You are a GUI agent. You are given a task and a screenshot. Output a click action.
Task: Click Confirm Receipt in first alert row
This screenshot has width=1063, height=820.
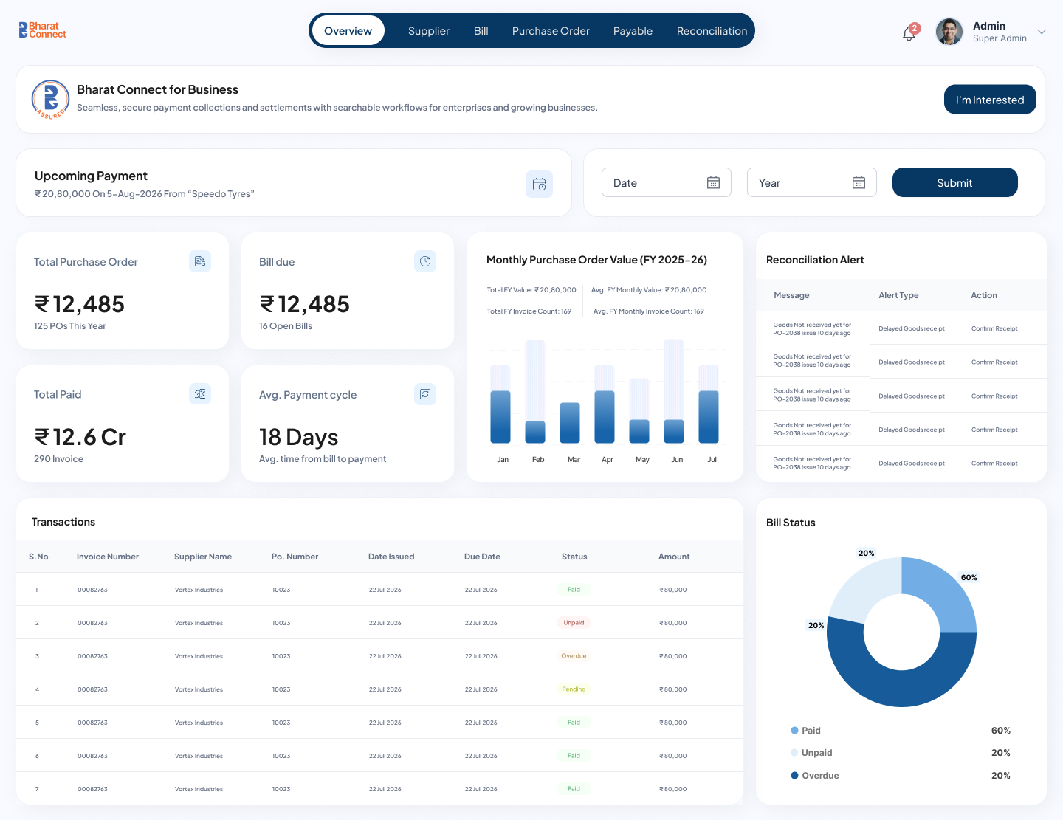click(x=994, y=328)
